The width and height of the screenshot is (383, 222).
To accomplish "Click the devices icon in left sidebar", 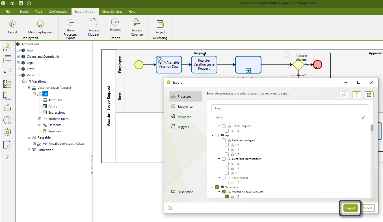I will (7, 96).
